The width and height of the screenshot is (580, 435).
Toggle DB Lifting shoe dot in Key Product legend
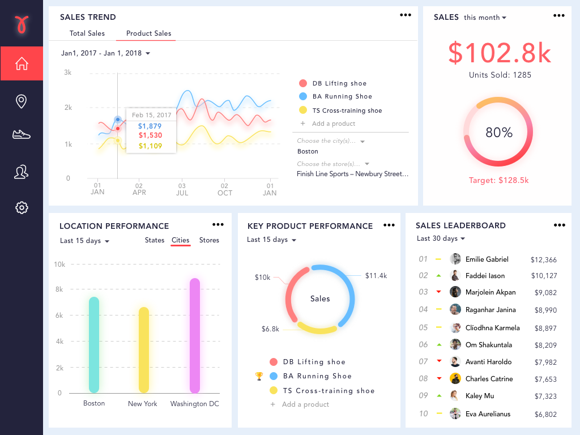(x=274, y=362)
